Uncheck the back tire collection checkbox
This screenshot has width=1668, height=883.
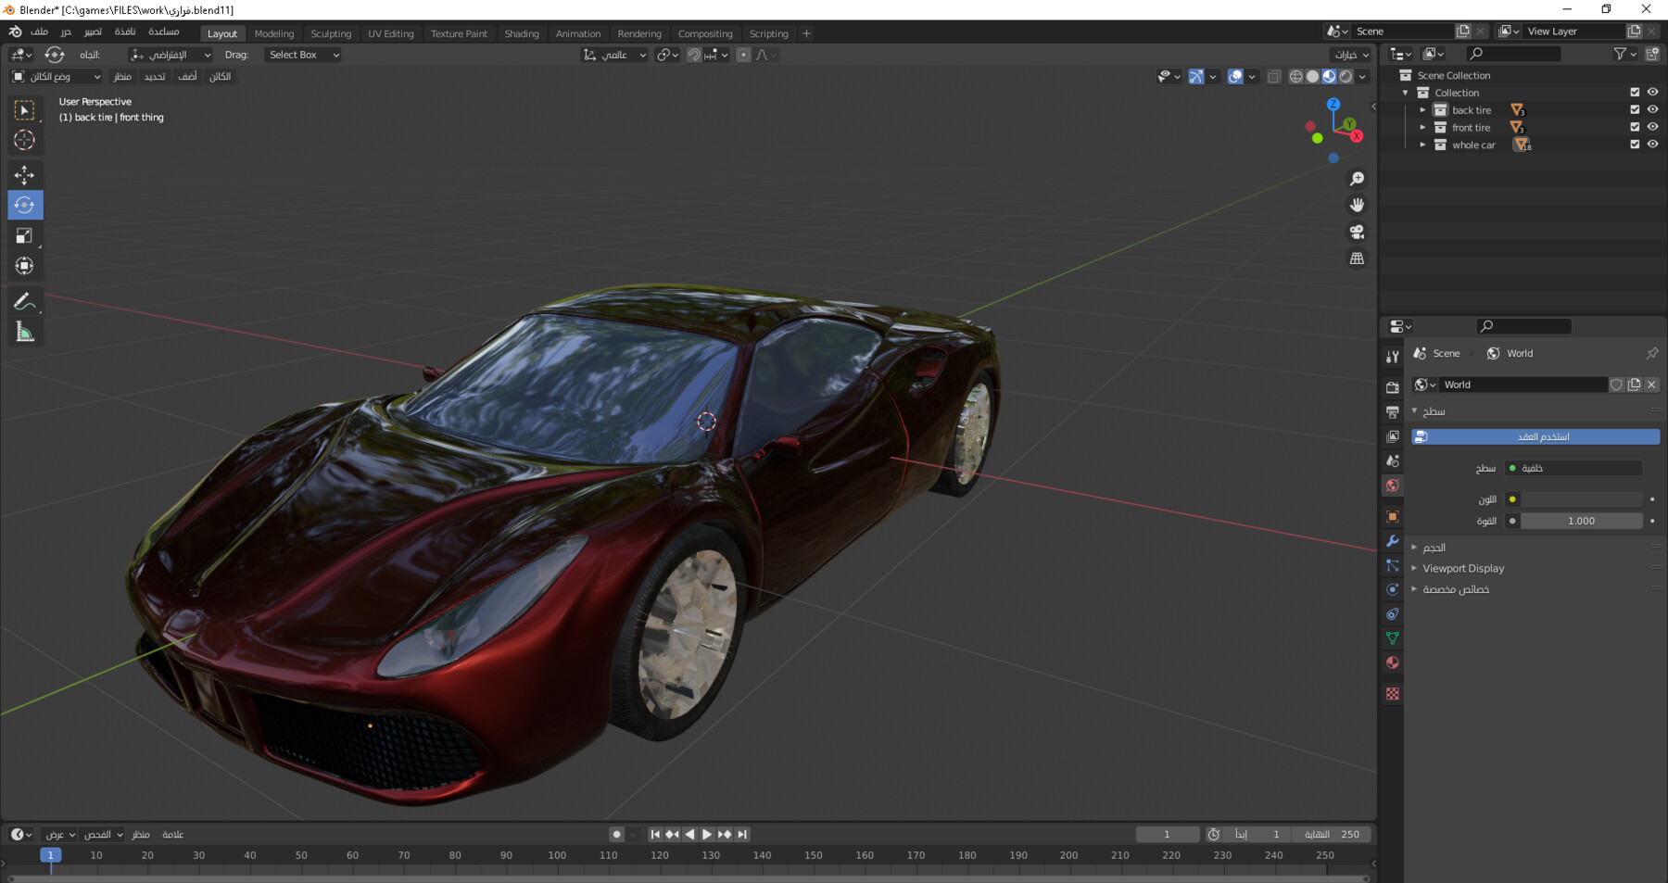click(1635, 109)
